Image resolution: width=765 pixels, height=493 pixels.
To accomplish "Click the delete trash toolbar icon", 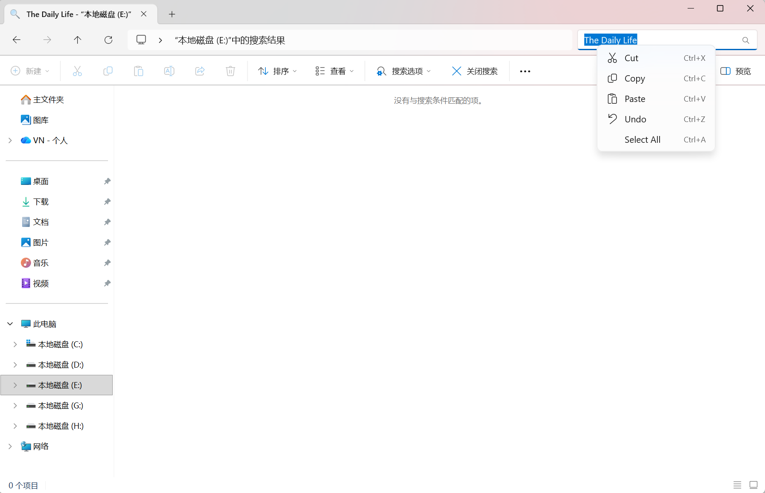I will (x=230, y=71).
